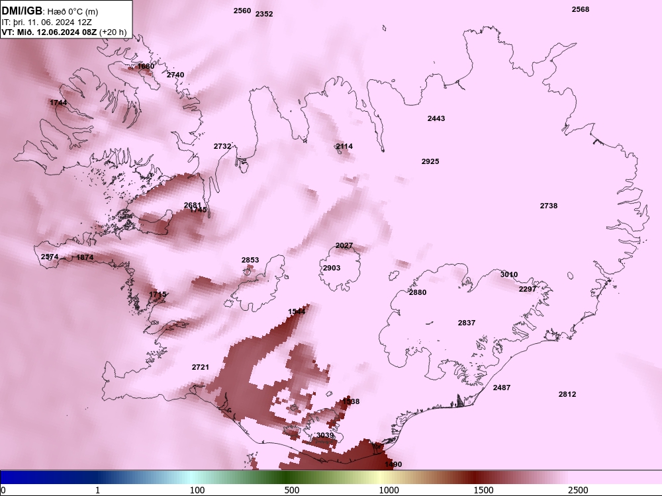
Task: Click the 2443 height label
Action: coord(436,118)
